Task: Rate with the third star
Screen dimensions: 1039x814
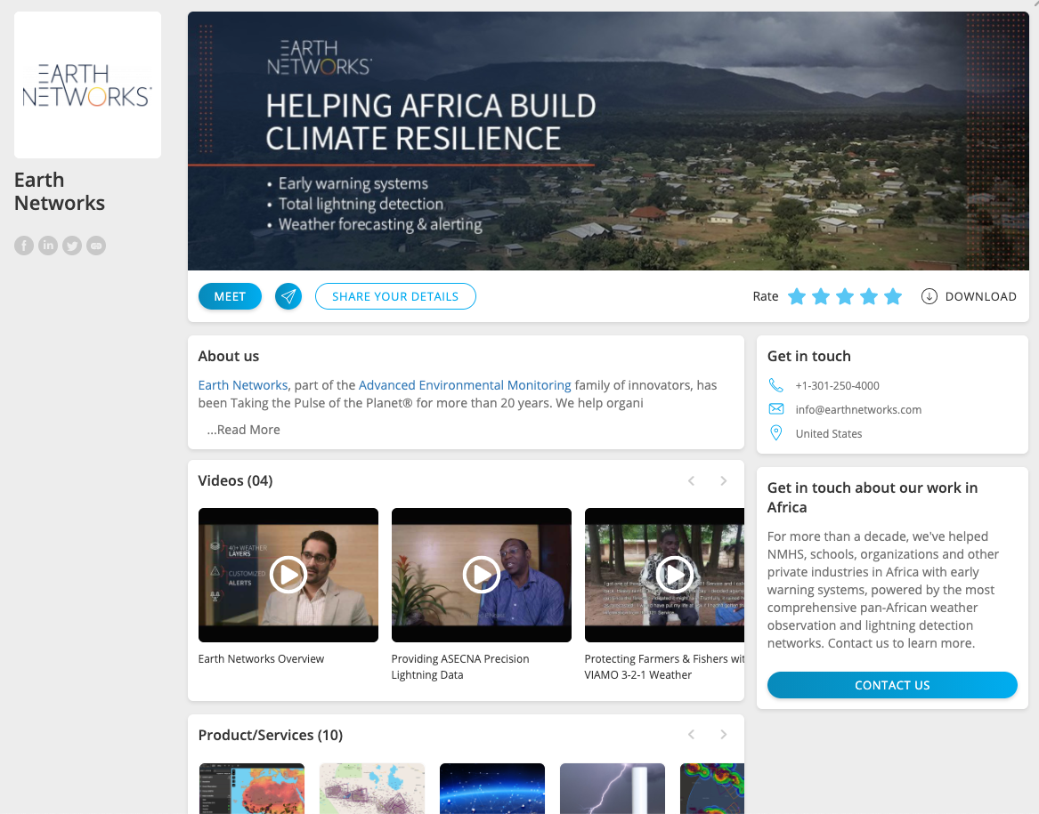Action: (845, 296)
